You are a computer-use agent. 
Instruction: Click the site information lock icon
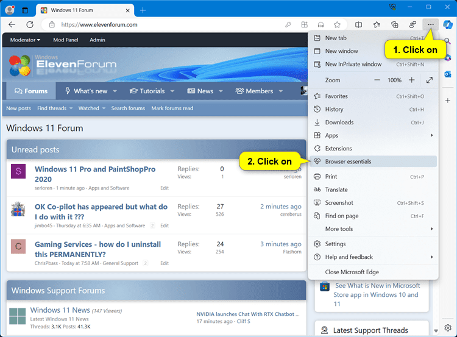point(52,25)
